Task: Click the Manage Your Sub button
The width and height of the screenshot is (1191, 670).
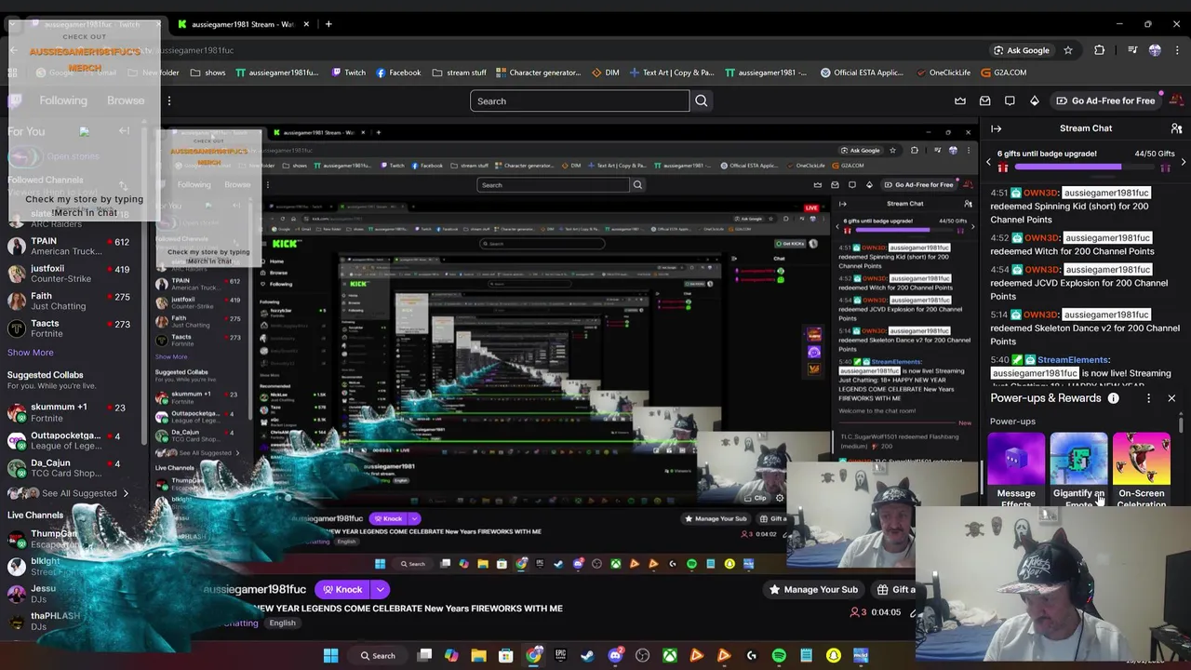Action: [x=812, y=589]
